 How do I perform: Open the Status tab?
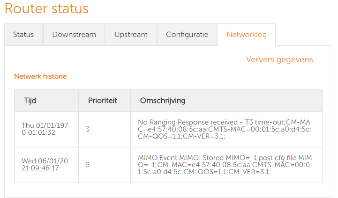tap(23, 35)
